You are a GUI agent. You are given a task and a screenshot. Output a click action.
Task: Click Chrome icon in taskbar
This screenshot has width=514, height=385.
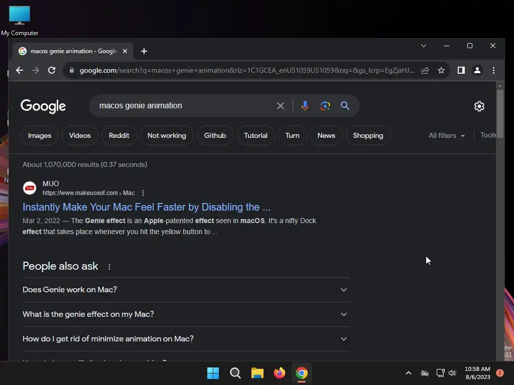point(302,373)
